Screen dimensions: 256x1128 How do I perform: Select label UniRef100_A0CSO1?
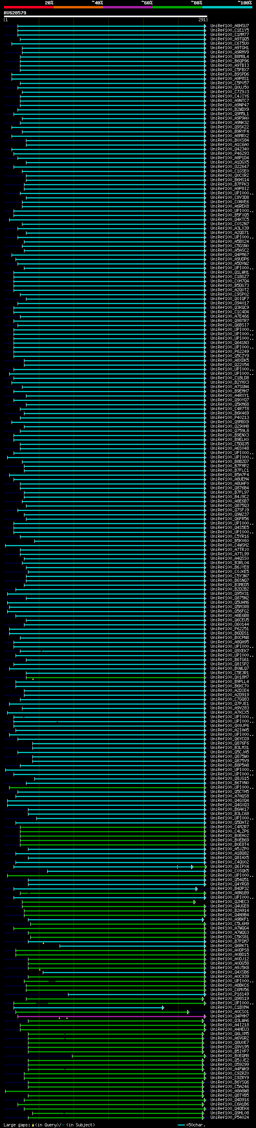(229, 1012)
